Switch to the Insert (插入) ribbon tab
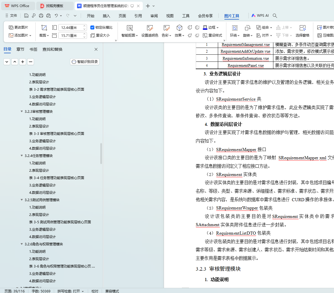Image resolution: width=334 pixels, height=293 pixels. (106, 16)
